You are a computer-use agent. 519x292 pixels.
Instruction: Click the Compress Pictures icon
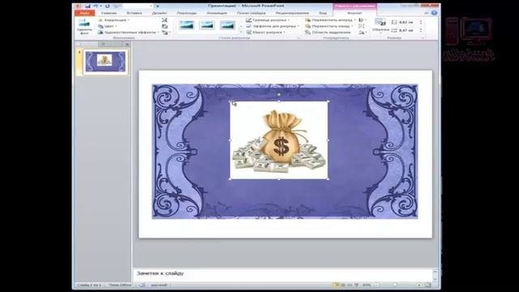pos(165,20)
